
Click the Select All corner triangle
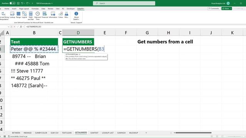[x=2, y=33]
